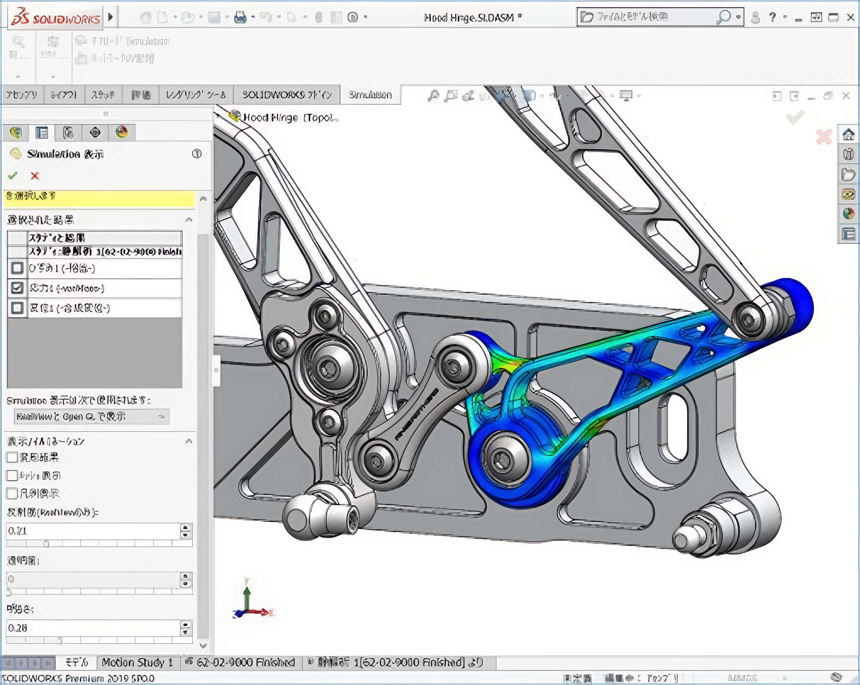Image resolution: width=860 pixels, height=685 pixels.
Task: Open the FeatureManager design tree tab icon
Action: click(16, 133)
